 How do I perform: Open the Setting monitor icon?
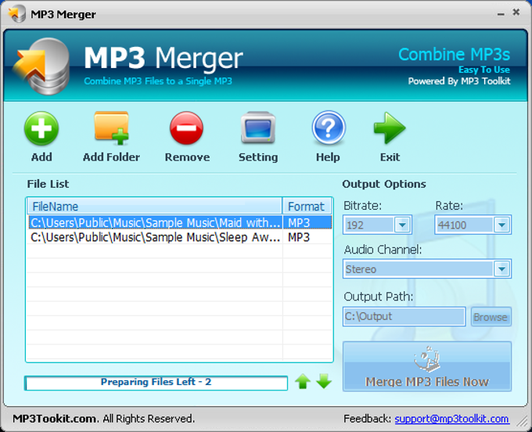point(258,128)
